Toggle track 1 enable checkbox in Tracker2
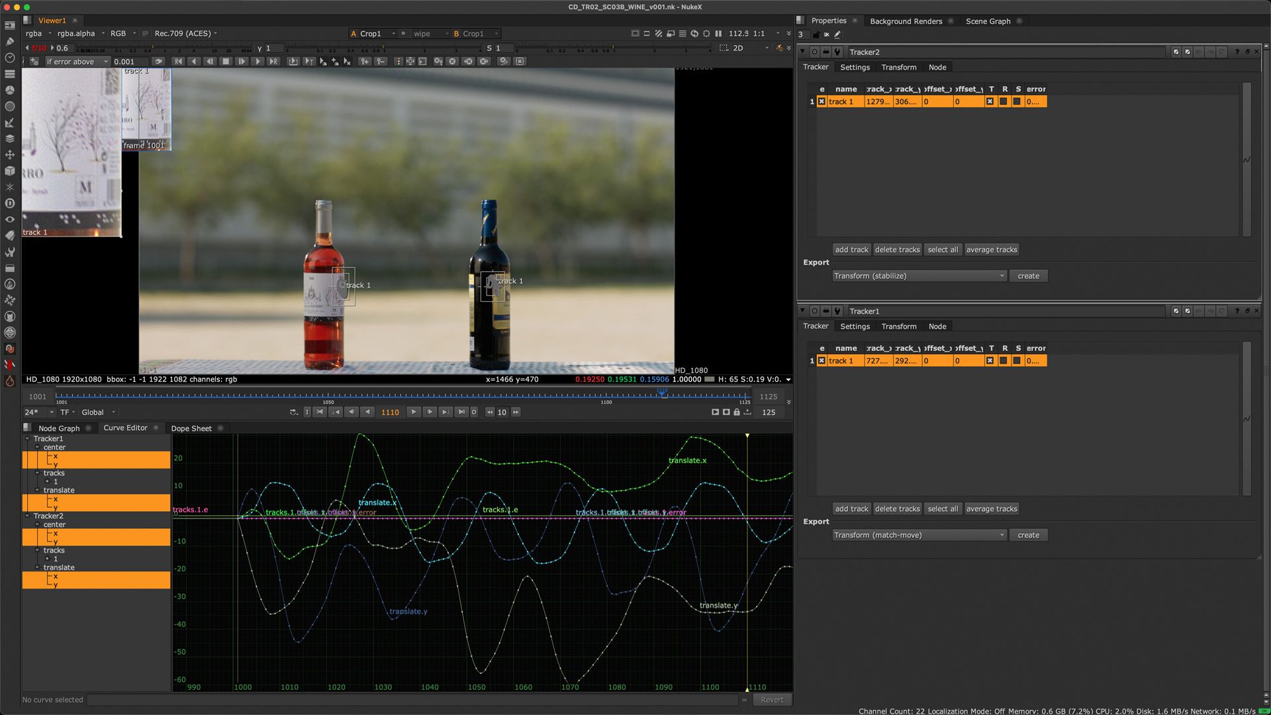This screenshot has height=715, width=1271. 822,101
